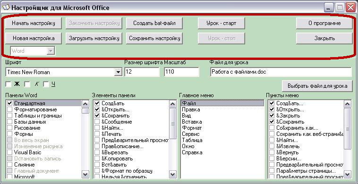The height and width of the screenshot is (184, 358).
Task: Check &Найти... in Элементы панели
Action: 97,128
